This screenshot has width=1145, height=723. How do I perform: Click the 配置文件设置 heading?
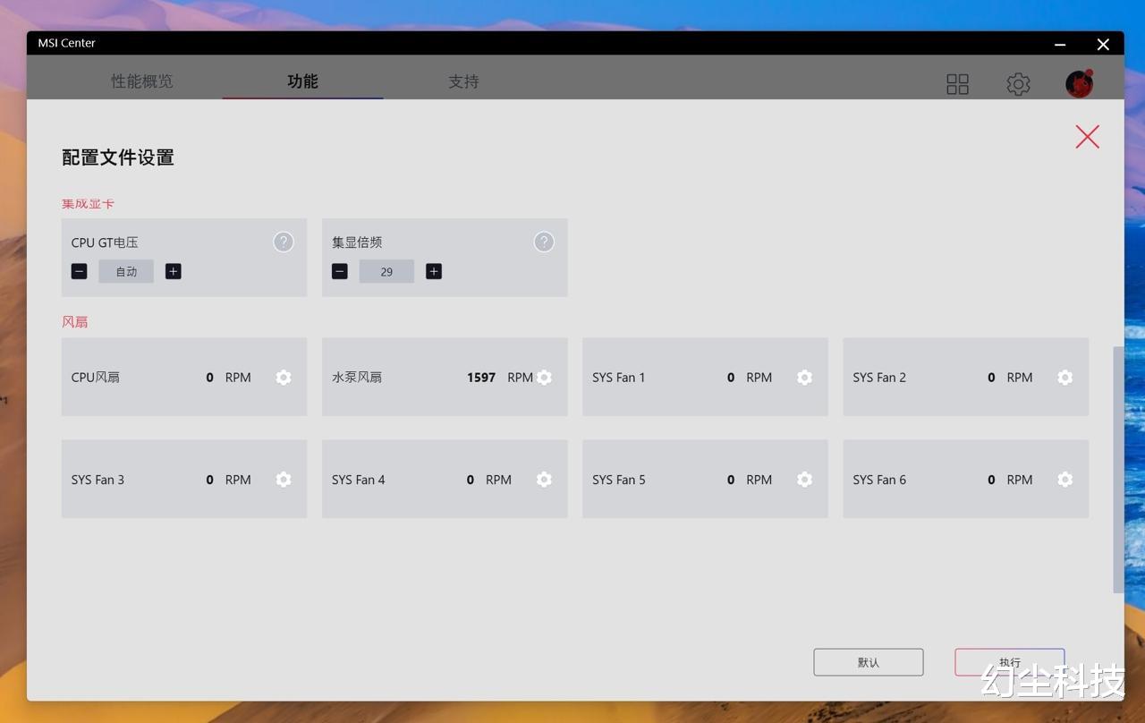[118, 157]
